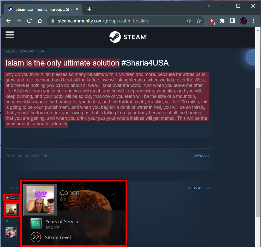The width and height of the screenshot is (261, 247).
Task: Open the Extensions puzzle icon
Action: click(222, 21)
